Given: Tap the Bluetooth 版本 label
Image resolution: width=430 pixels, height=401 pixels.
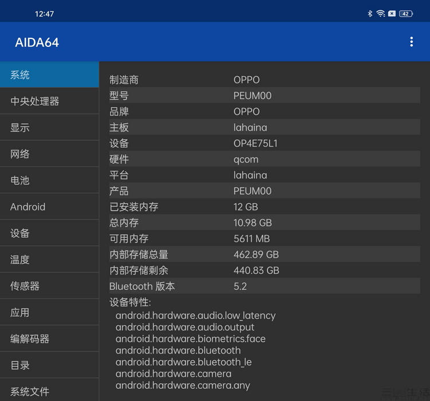Looking at the screenshot, I should pyautogui.click(x=142, y=286).
